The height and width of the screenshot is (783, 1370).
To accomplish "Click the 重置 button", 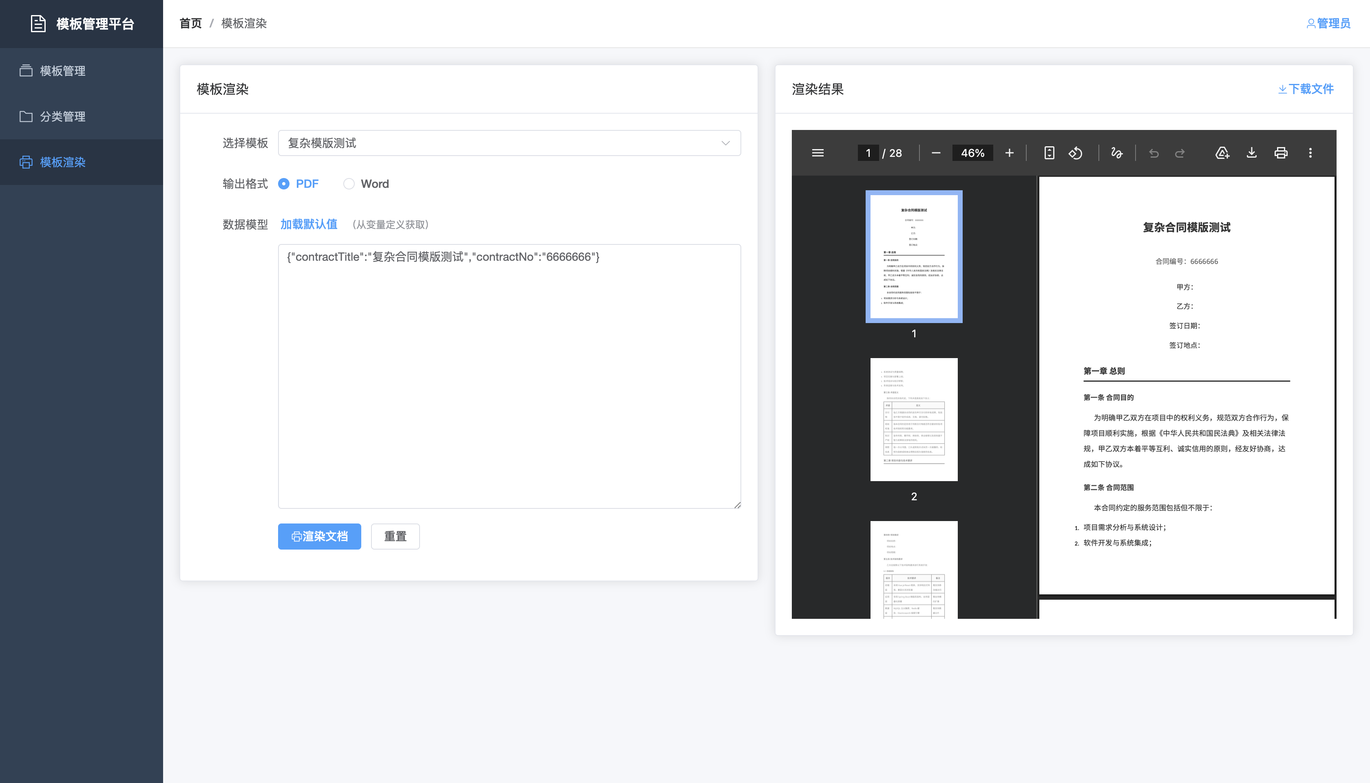I will (395, 536).
